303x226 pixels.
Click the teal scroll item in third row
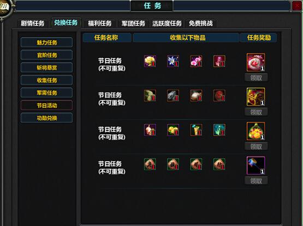pos(219,130)
